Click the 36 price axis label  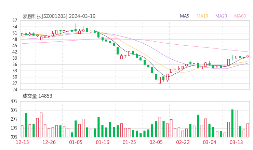click(x=15, y=64)
